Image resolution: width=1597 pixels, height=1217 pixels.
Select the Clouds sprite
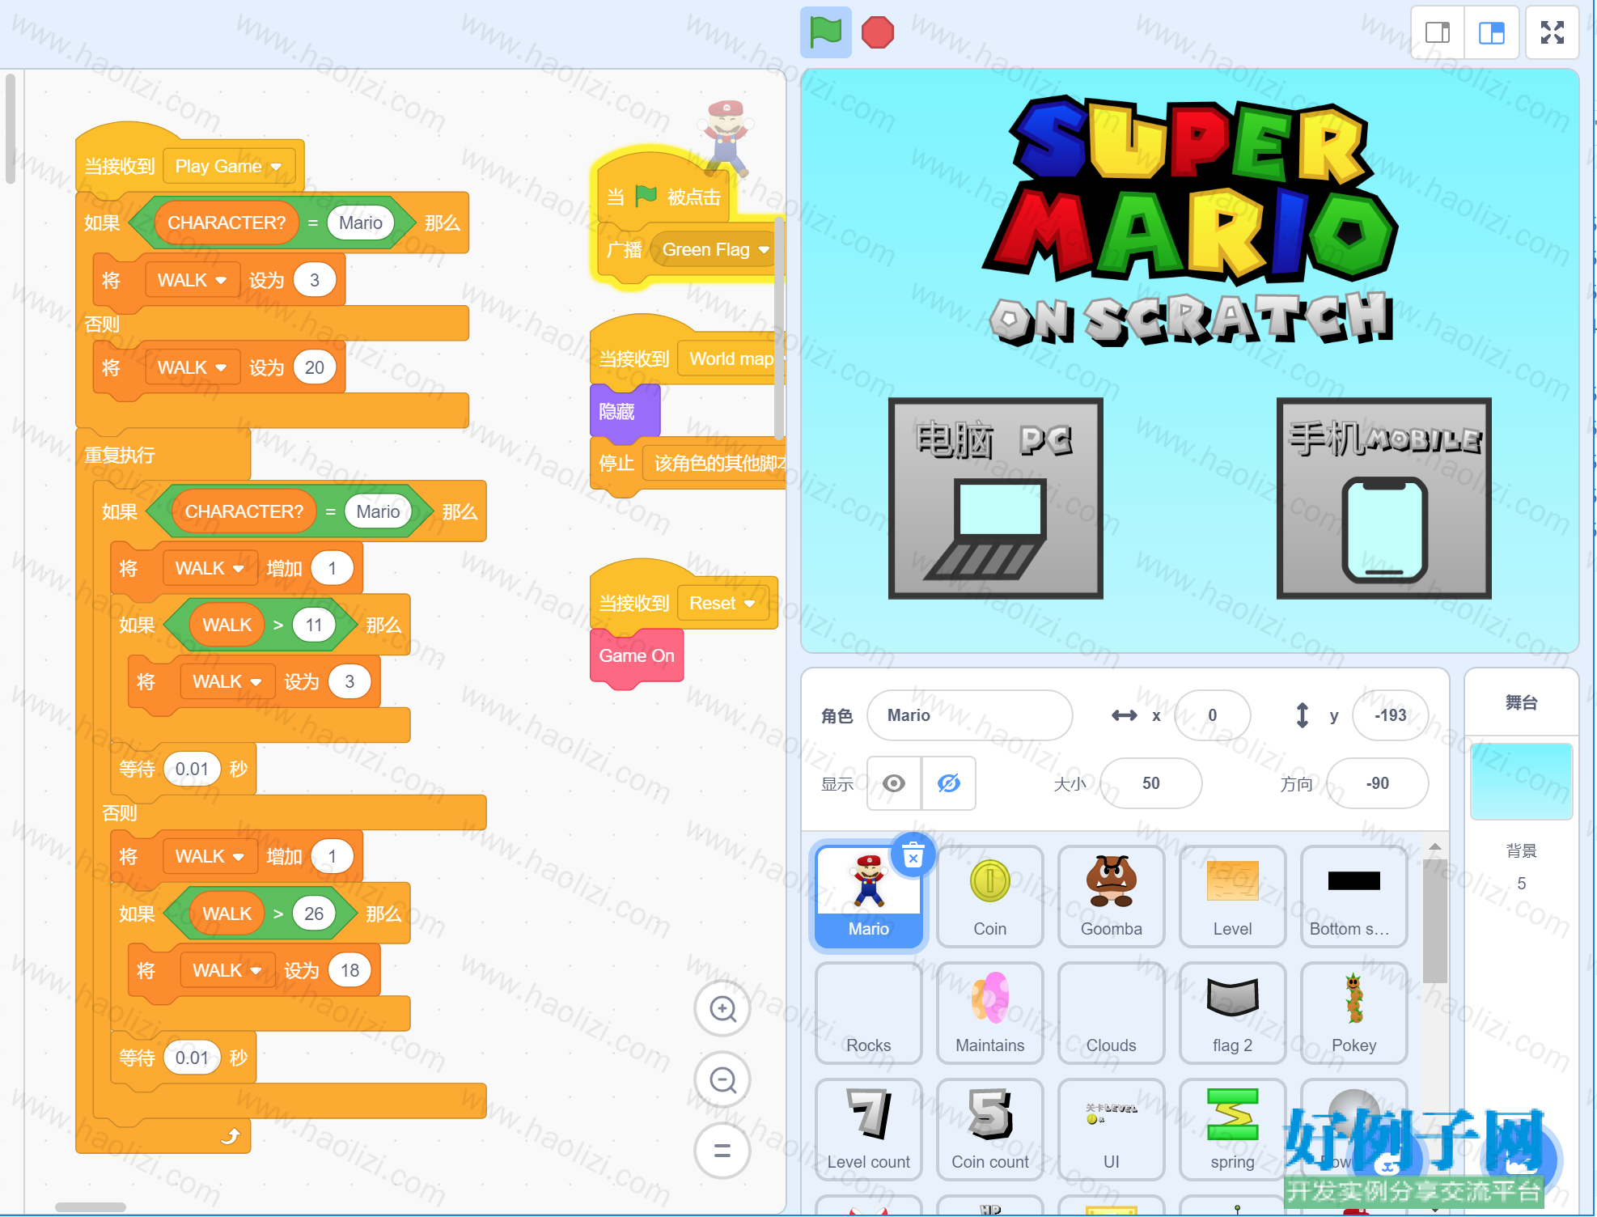pyautogui.click(x=1111, y=1012)
